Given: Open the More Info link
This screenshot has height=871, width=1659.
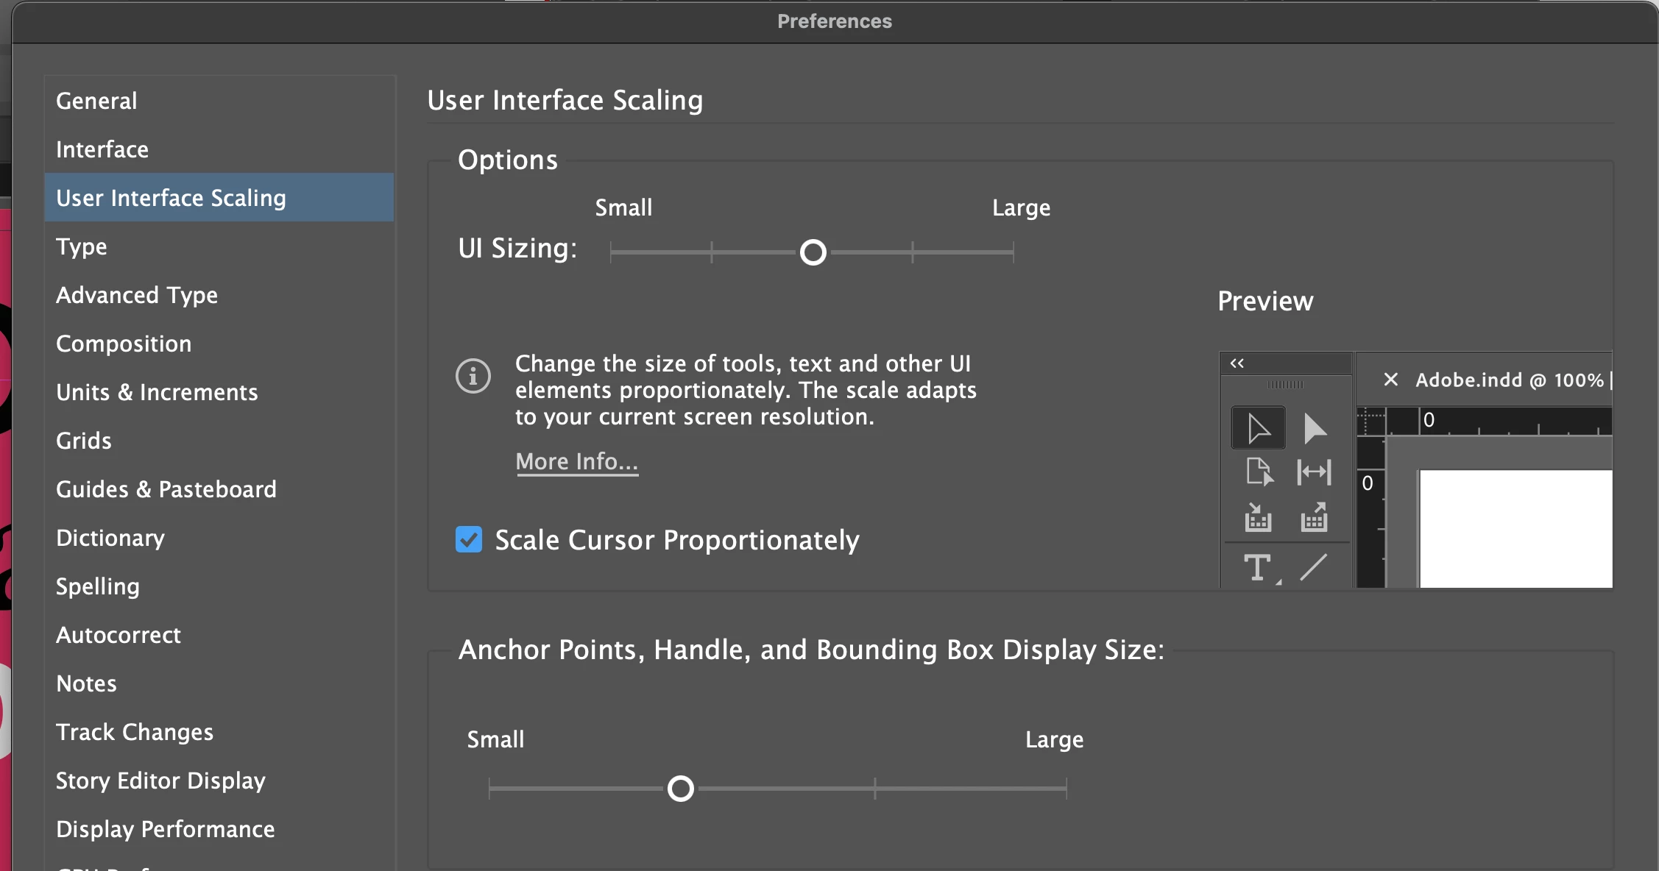Looking at the screenshot, I should (576, 461).
